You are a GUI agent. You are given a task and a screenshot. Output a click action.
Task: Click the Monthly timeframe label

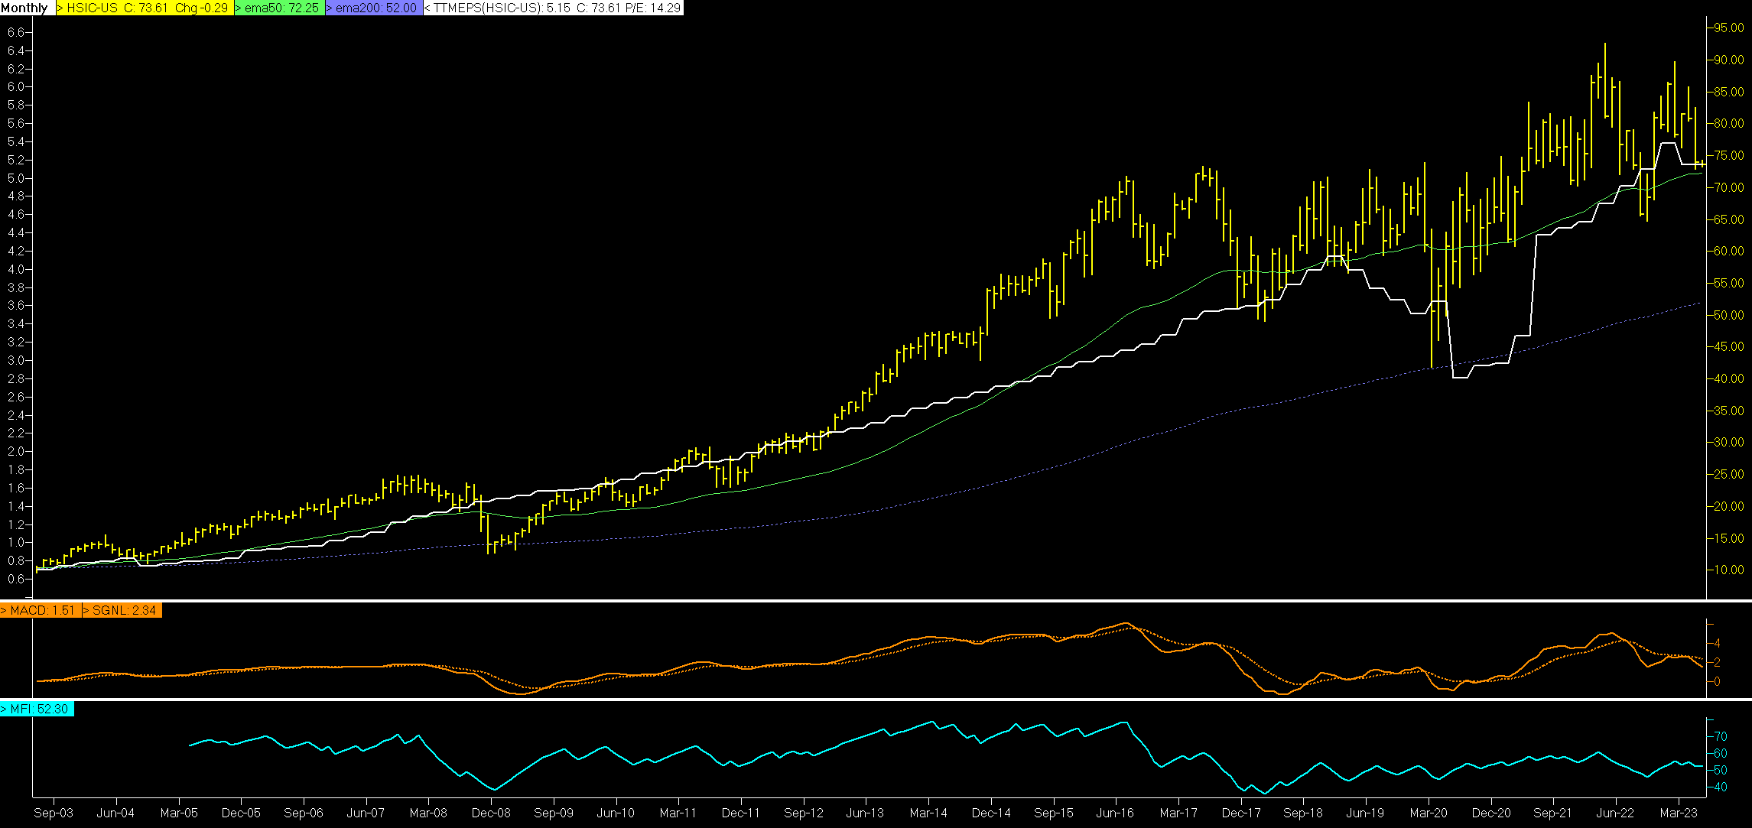(25, 8)
